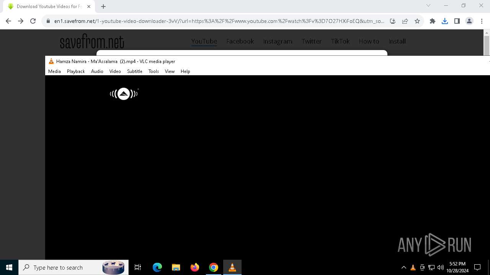This screenshot has width=490, height=275.
Task: Open VLC View menu
Action: tap(170, 71)
